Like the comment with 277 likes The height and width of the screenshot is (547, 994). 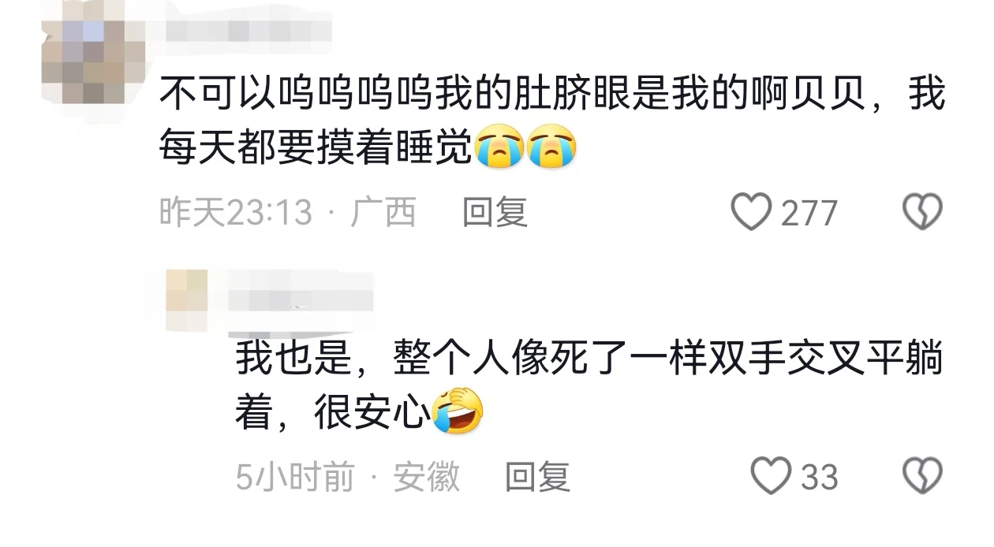pos(751,212)
